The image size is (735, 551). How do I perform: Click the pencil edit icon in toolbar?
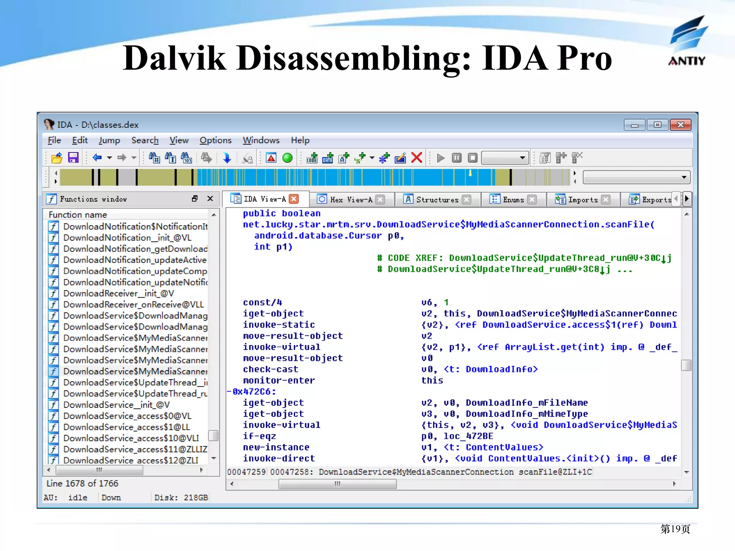pyautogui.click(x=400, y=158)
